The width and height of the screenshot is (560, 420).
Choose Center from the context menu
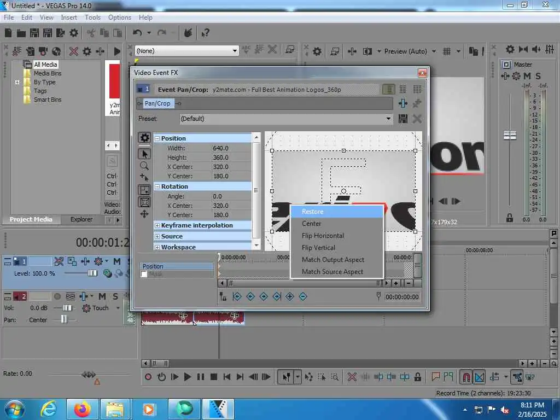pyautogui.click(x=337, y=224)
